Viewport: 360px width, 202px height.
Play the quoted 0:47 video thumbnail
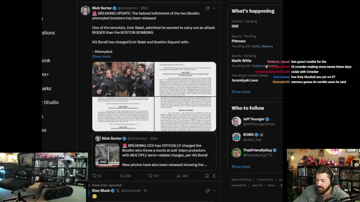click(107, 155)
